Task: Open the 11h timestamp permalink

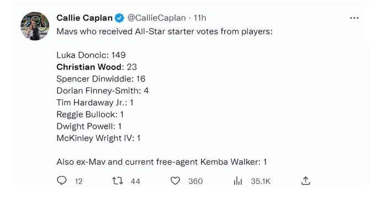Action: tap(200, 18)
